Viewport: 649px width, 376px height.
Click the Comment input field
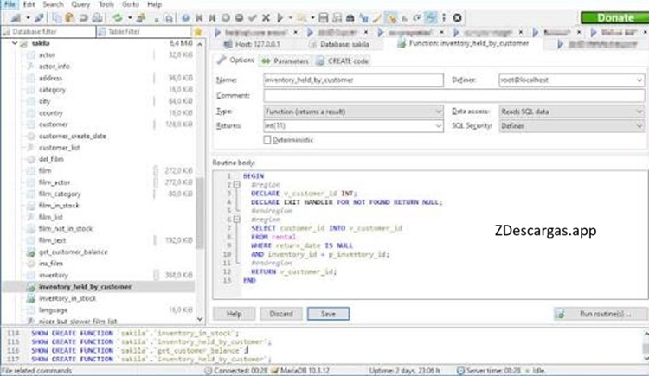[453, 96]
